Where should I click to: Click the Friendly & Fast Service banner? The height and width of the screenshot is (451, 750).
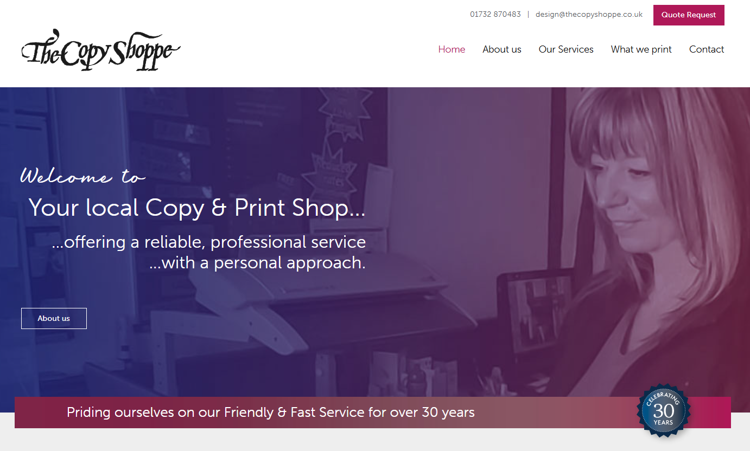[373, 413]
